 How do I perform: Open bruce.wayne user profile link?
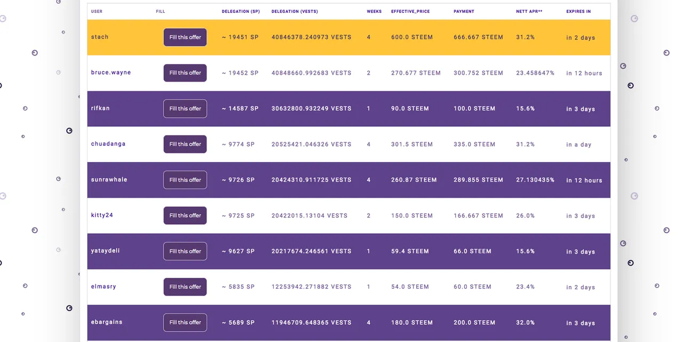[111, 72]
